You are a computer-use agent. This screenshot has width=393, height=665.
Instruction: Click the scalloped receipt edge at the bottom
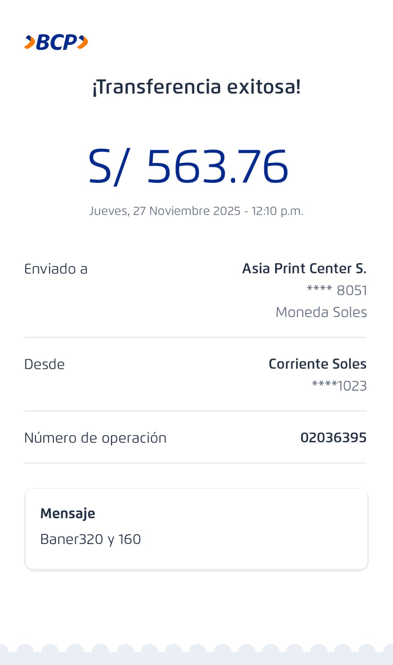[196, 654]
